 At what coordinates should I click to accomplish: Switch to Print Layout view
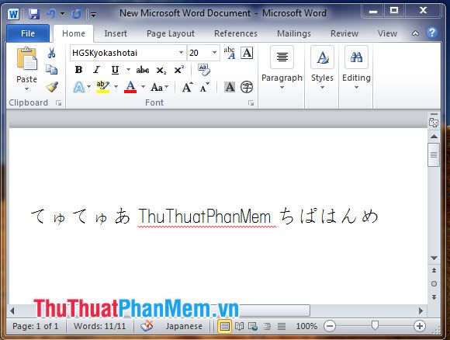224,326
